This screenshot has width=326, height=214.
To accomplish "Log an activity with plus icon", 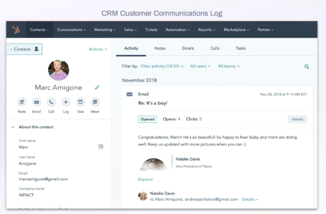I will pos(66,102).
